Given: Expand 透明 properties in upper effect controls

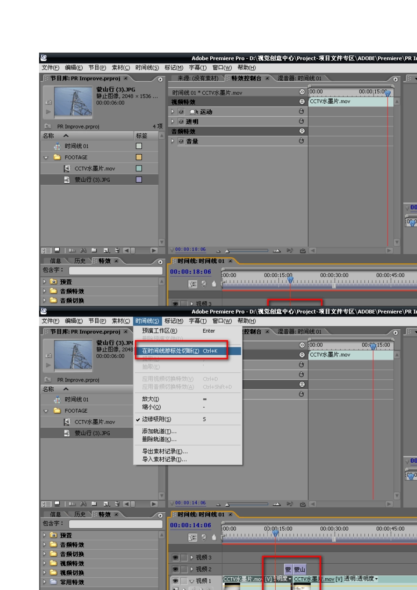Looking at the screenshot, I should [173, 122].
